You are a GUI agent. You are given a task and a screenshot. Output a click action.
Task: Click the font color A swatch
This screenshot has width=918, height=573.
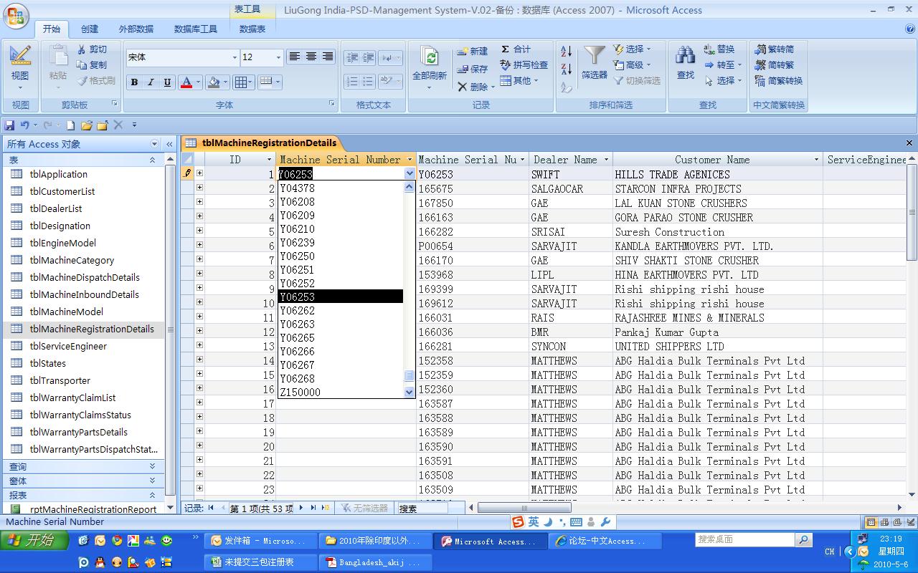pos(186,82)
